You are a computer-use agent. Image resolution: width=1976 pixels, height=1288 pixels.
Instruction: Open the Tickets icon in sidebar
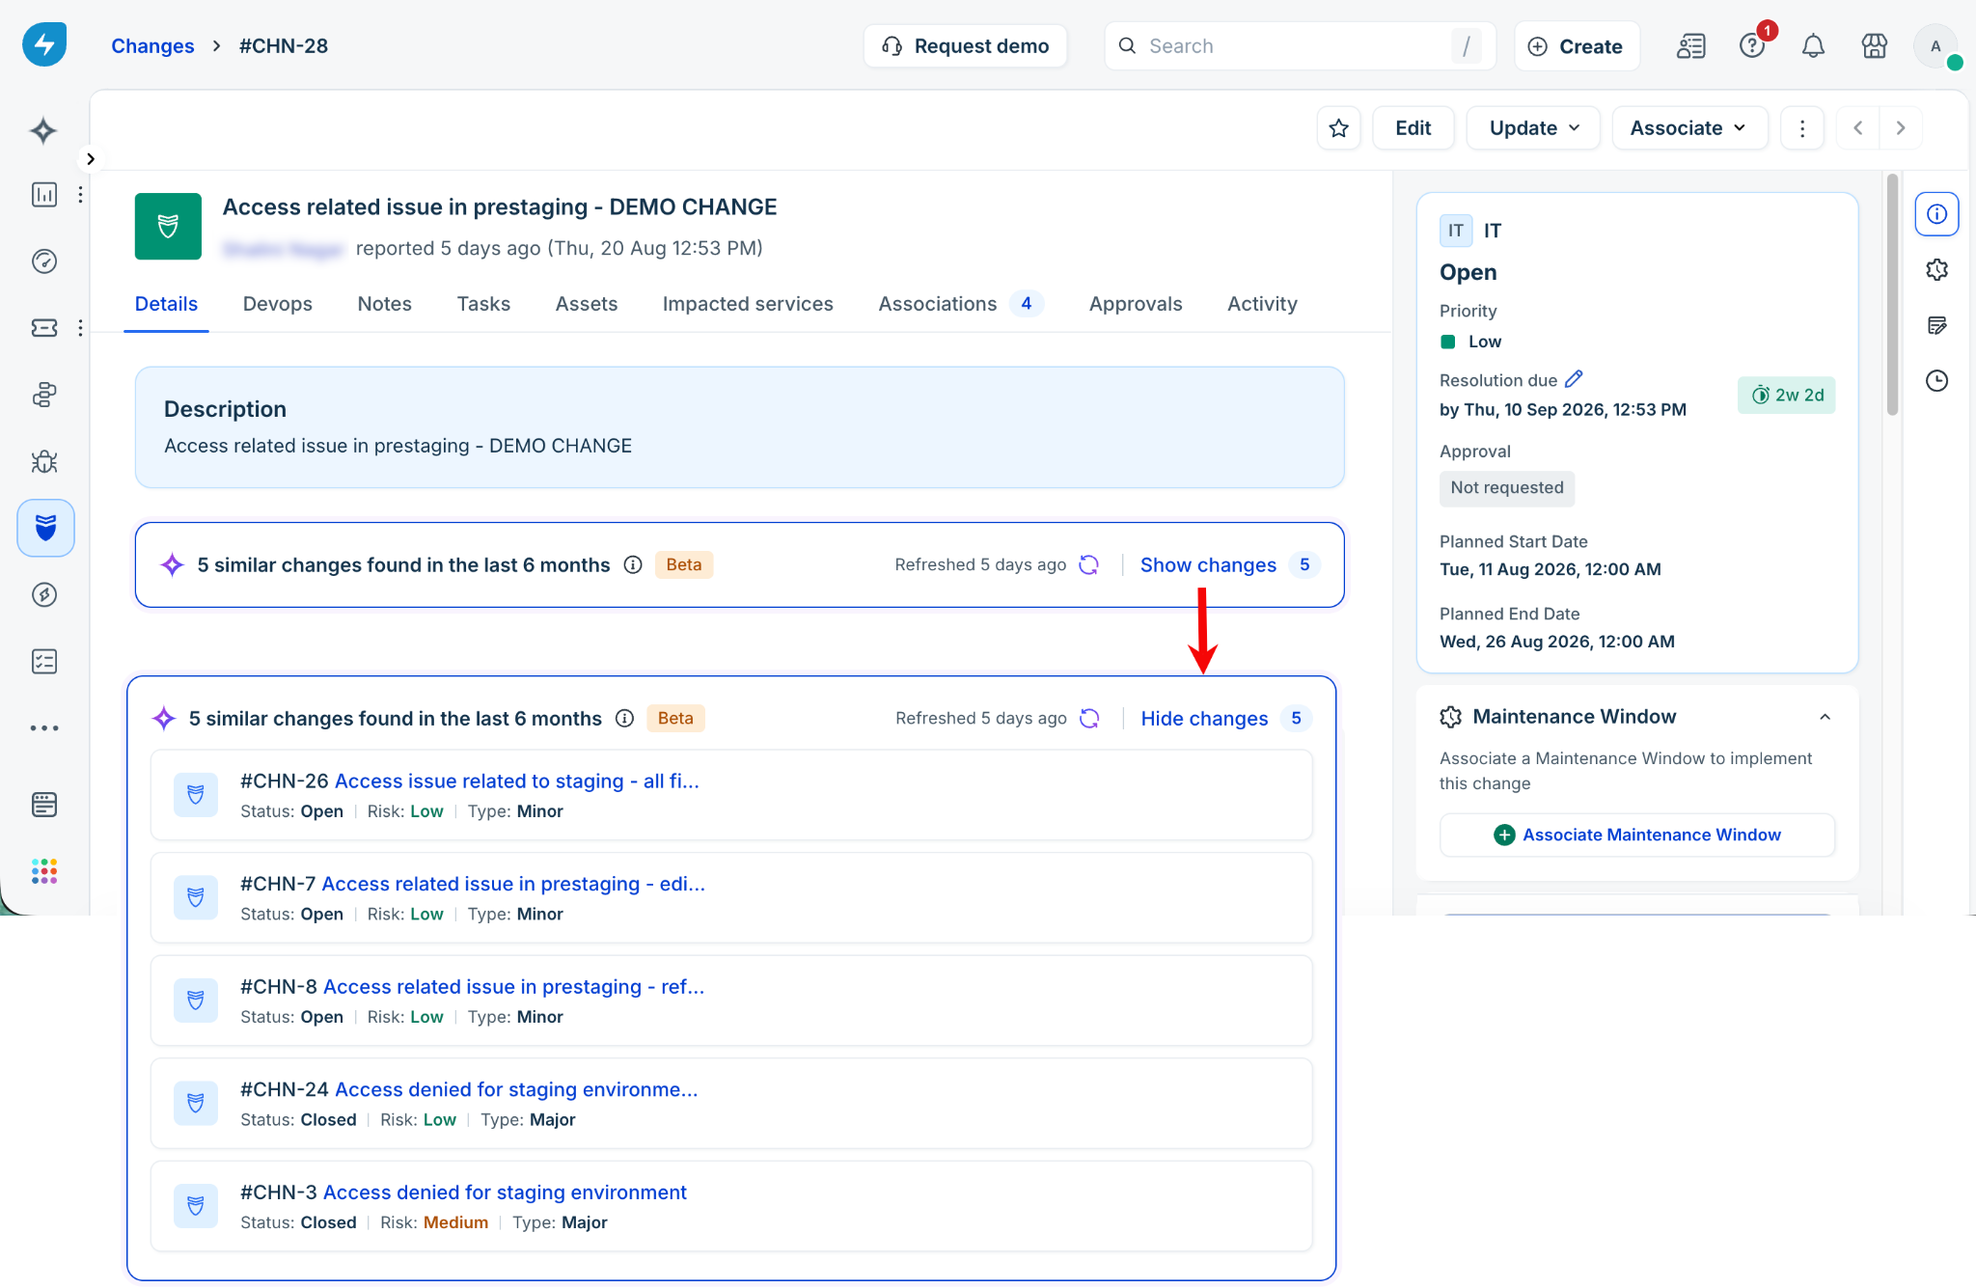(x=44, y=328)
